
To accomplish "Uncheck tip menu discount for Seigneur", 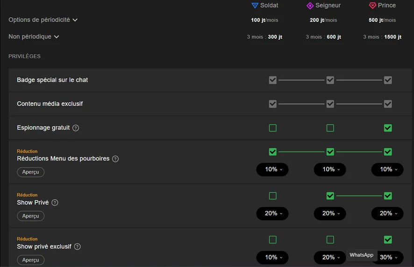I will tap(330, 152).
